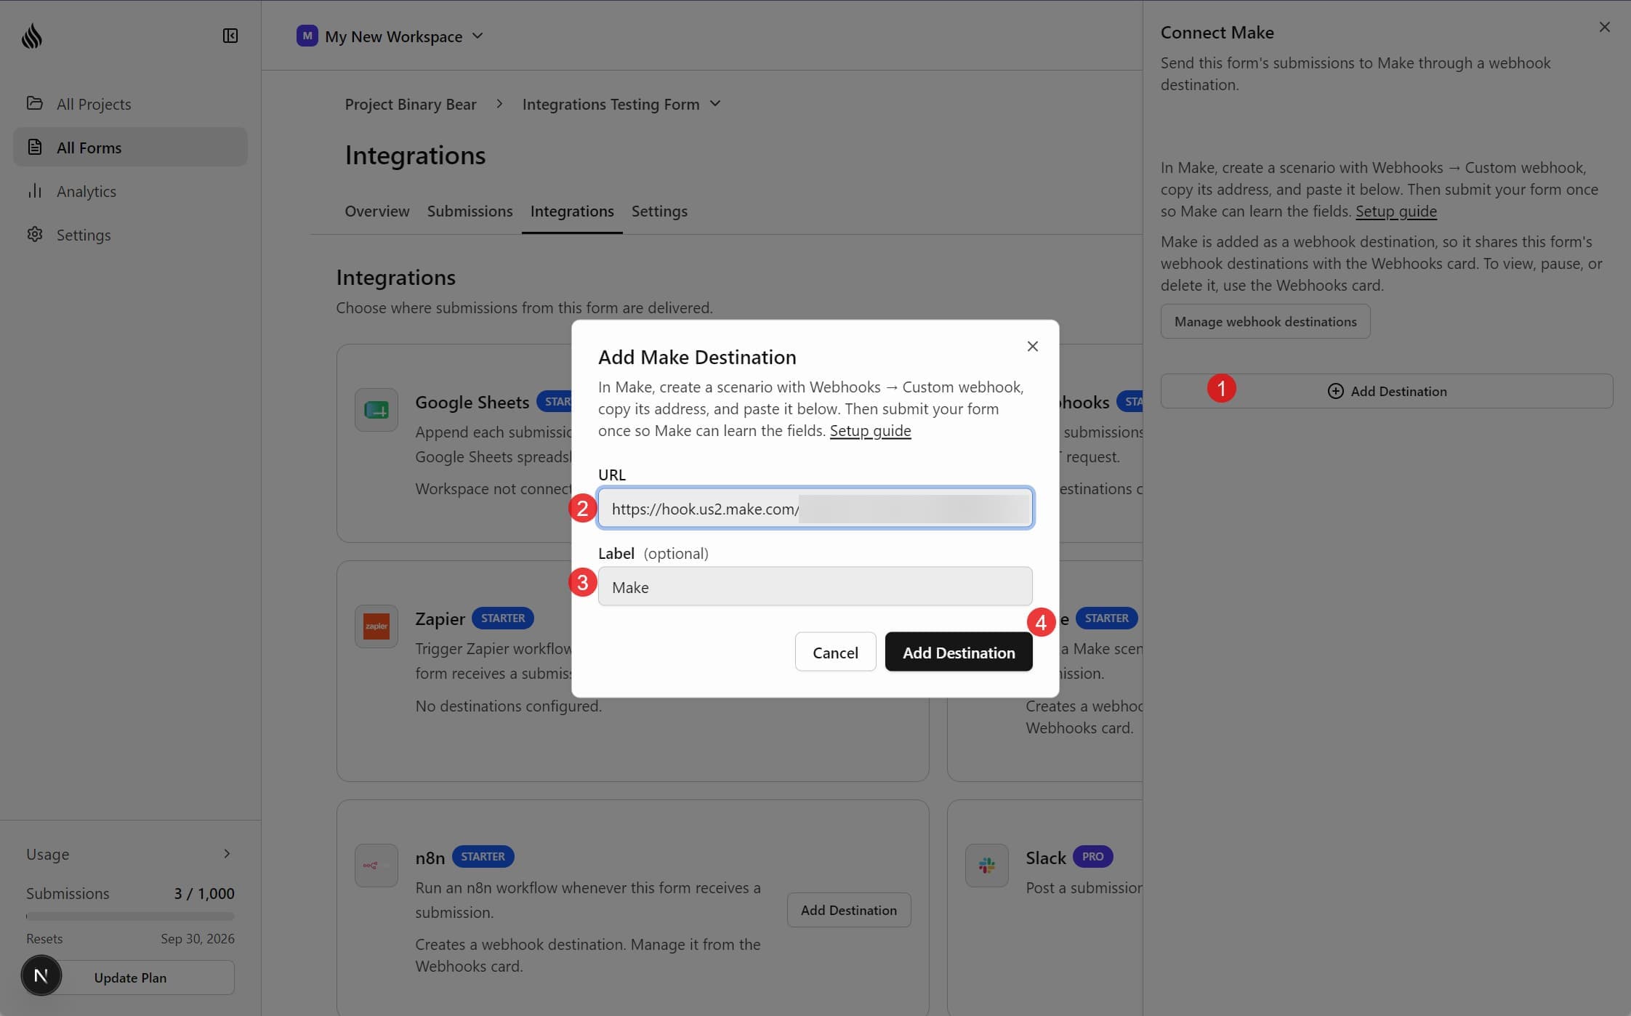The height and width of the screenshot is (1016, 1631).
Task: Select the Integrations tab
Action: [572, 211]
